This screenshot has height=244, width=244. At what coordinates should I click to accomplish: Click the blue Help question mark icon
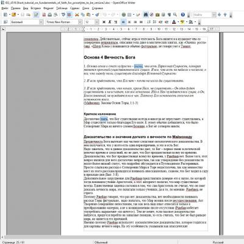click(x=182, y=15)
